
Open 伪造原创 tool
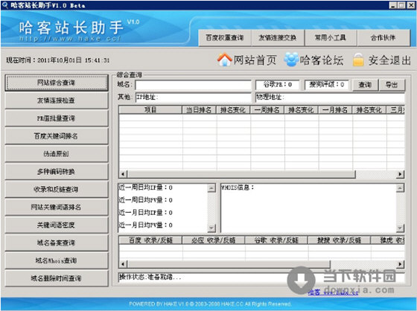pos(57,154)
